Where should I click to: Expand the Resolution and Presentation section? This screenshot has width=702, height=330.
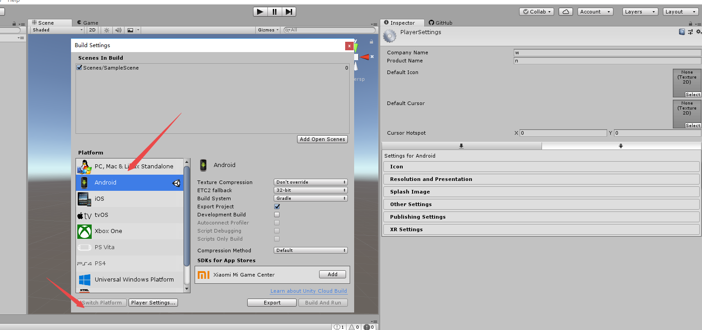(x=541, y=179)
